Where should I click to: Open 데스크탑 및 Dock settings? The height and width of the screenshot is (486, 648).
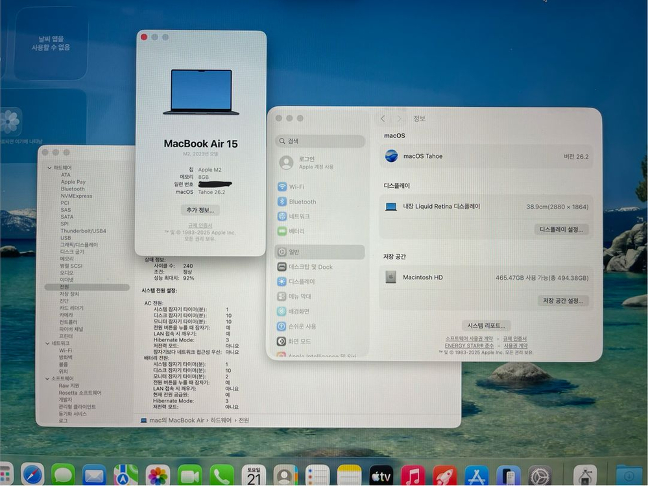(310, 266)
